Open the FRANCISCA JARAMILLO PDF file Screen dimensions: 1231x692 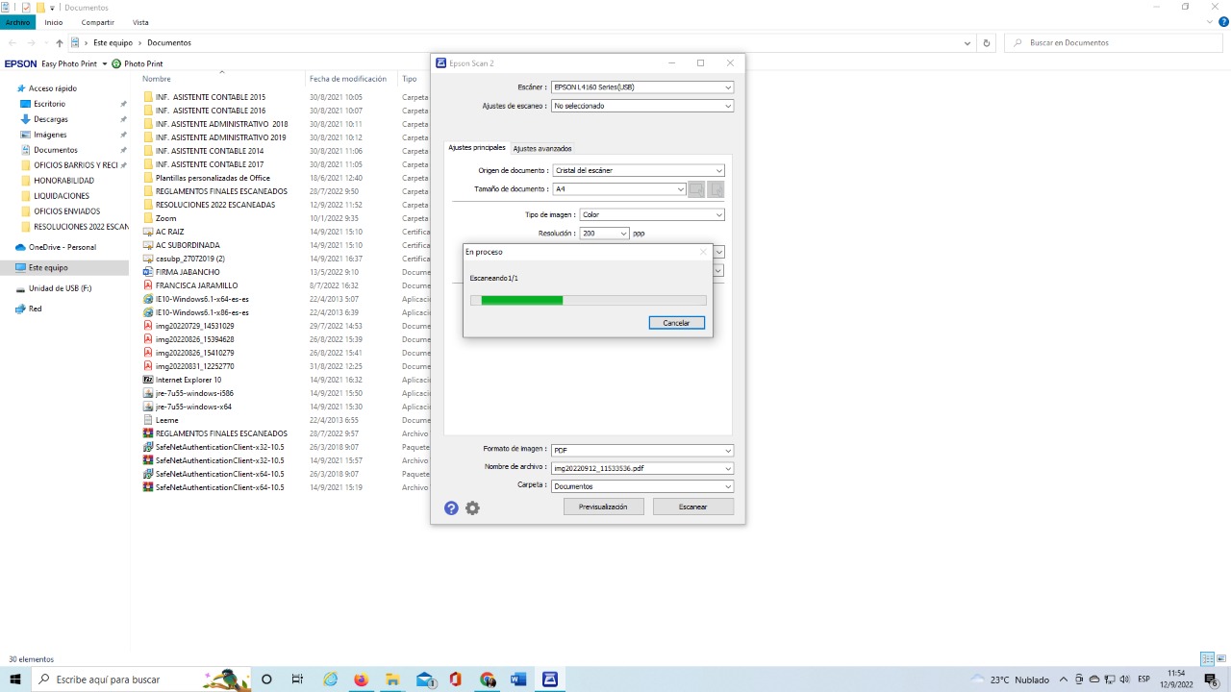(x=196, y=285)
